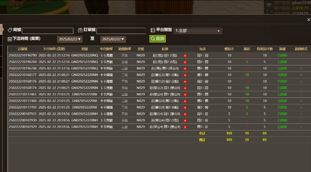Click the tag icon beside 局號
The image size is (311, 172).
coord(10,30)
